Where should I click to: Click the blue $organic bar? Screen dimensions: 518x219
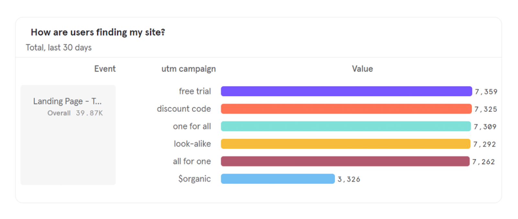pos(278,179)
